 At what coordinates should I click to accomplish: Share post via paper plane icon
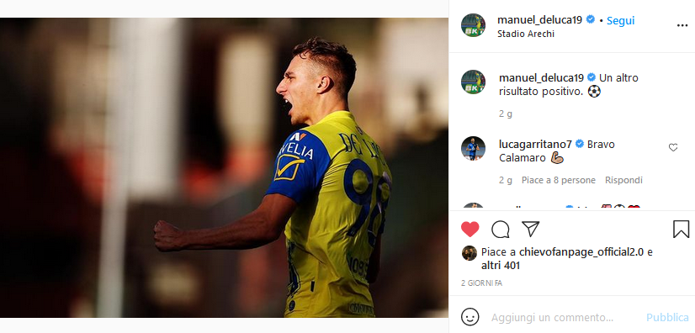pos(531,229)
